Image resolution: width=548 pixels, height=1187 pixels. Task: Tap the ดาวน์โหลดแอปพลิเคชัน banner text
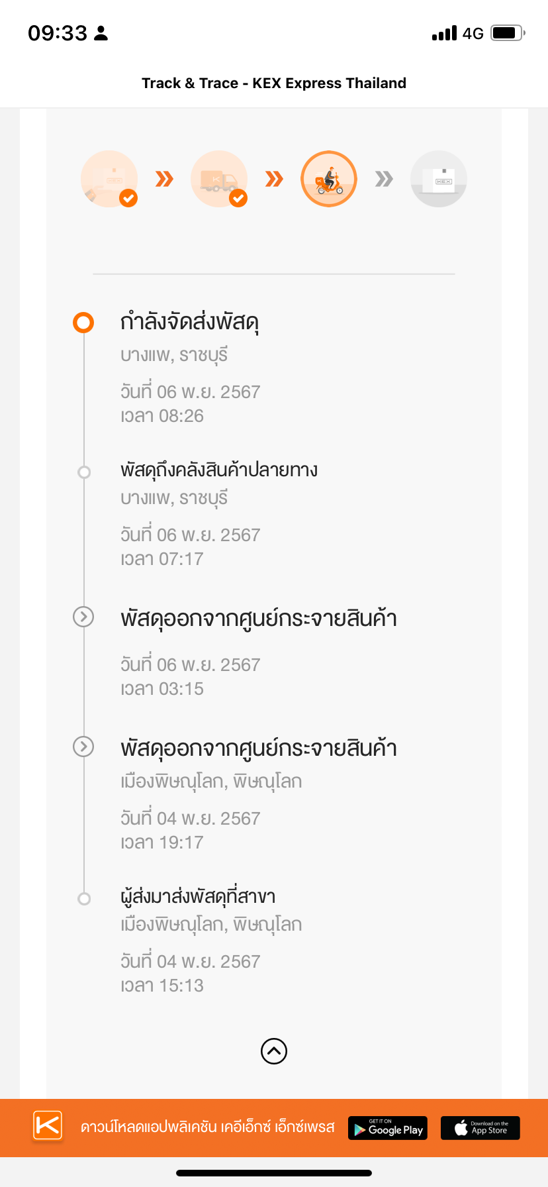click(208, 1127)
